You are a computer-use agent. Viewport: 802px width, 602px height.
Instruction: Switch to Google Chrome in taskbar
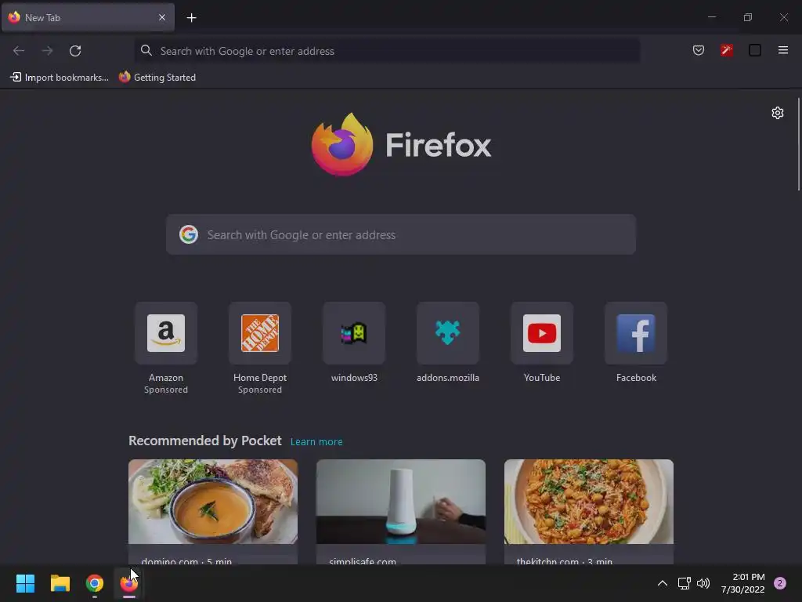tap(95, 583)
